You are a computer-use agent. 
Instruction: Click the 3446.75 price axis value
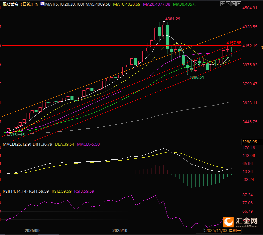(x=250, y=122)
